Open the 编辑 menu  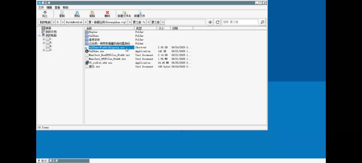tap(49, 8)
